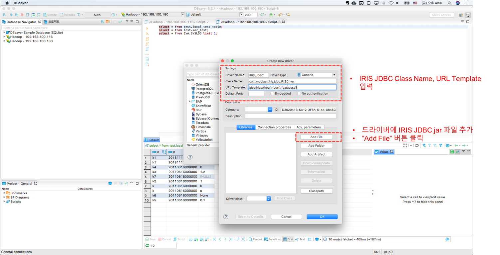The image size is (500, 255).
Task: Click the Default Port field
Action: pos(256,94)
